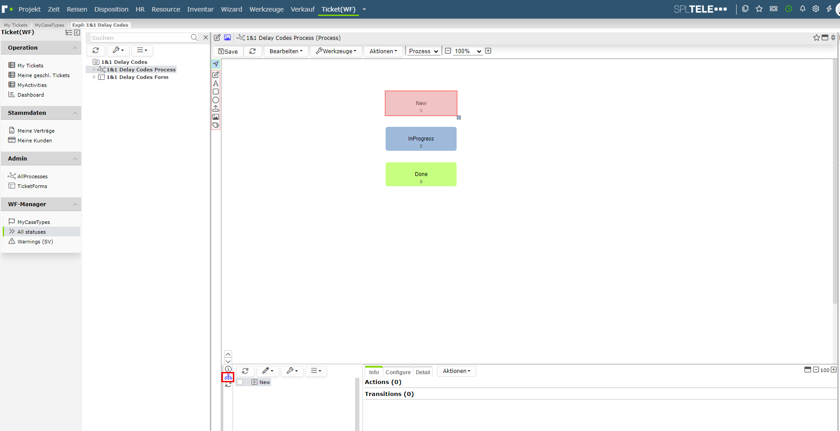
Task: Select the blue InProgress status box
Action: coord(421,139)
